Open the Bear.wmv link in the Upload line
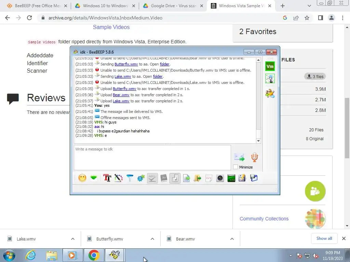Viewport: 350px width, 262px height. click(x=121, y=95)
